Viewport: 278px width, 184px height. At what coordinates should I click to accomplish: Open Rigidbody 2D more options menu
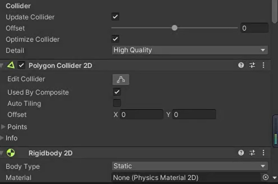263,153
